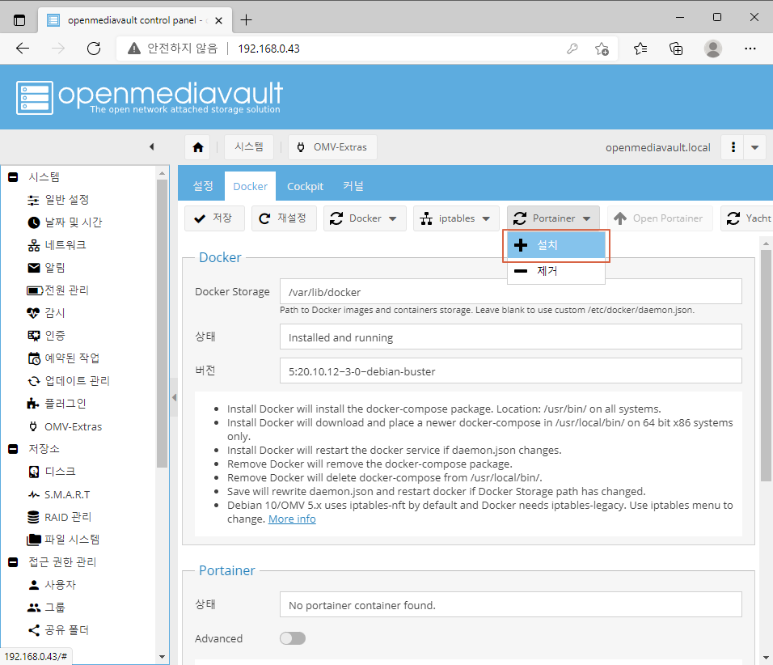Collapse the 시스템 tree section

(13, 177)
